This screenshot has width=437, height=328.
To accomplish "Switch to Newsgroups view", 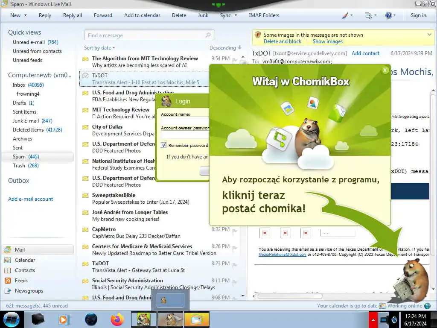I will [x=29, y=290].
